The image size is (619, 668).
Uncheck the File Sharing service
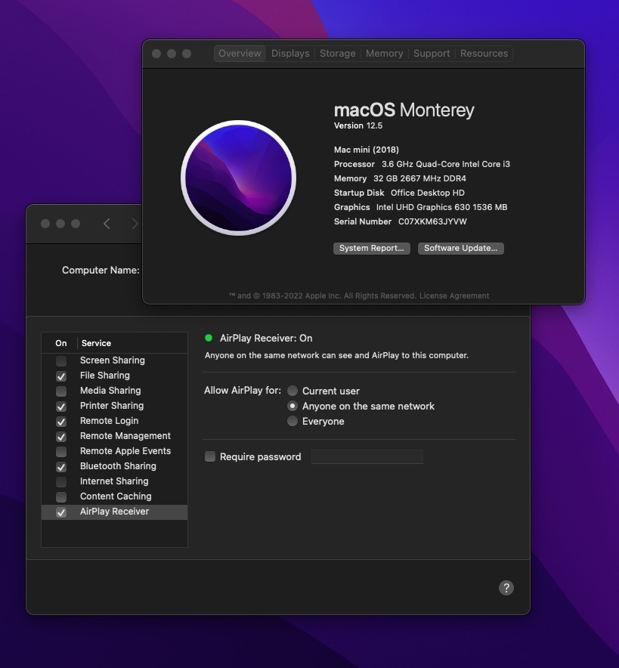61,376
